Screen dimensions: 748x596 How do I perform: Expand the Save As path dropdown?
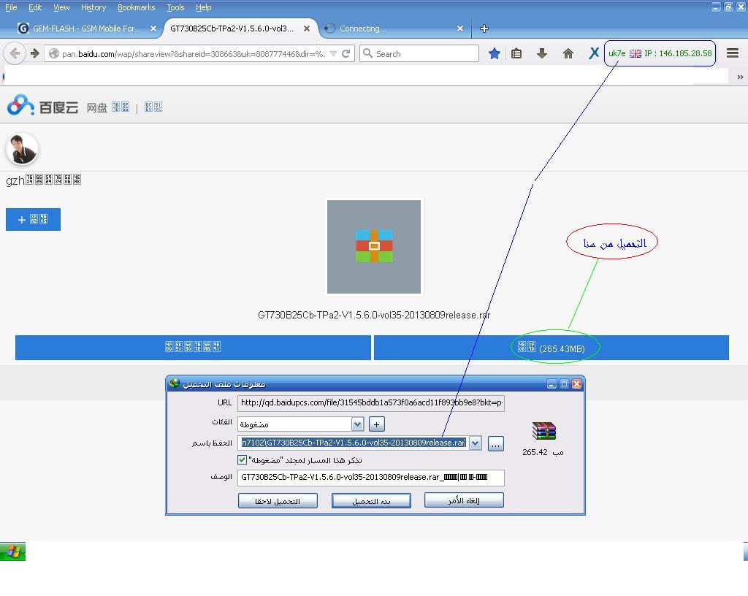[x=475, y=443]
